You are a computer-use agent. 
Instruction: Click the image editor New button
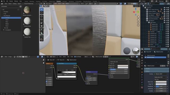19,57
